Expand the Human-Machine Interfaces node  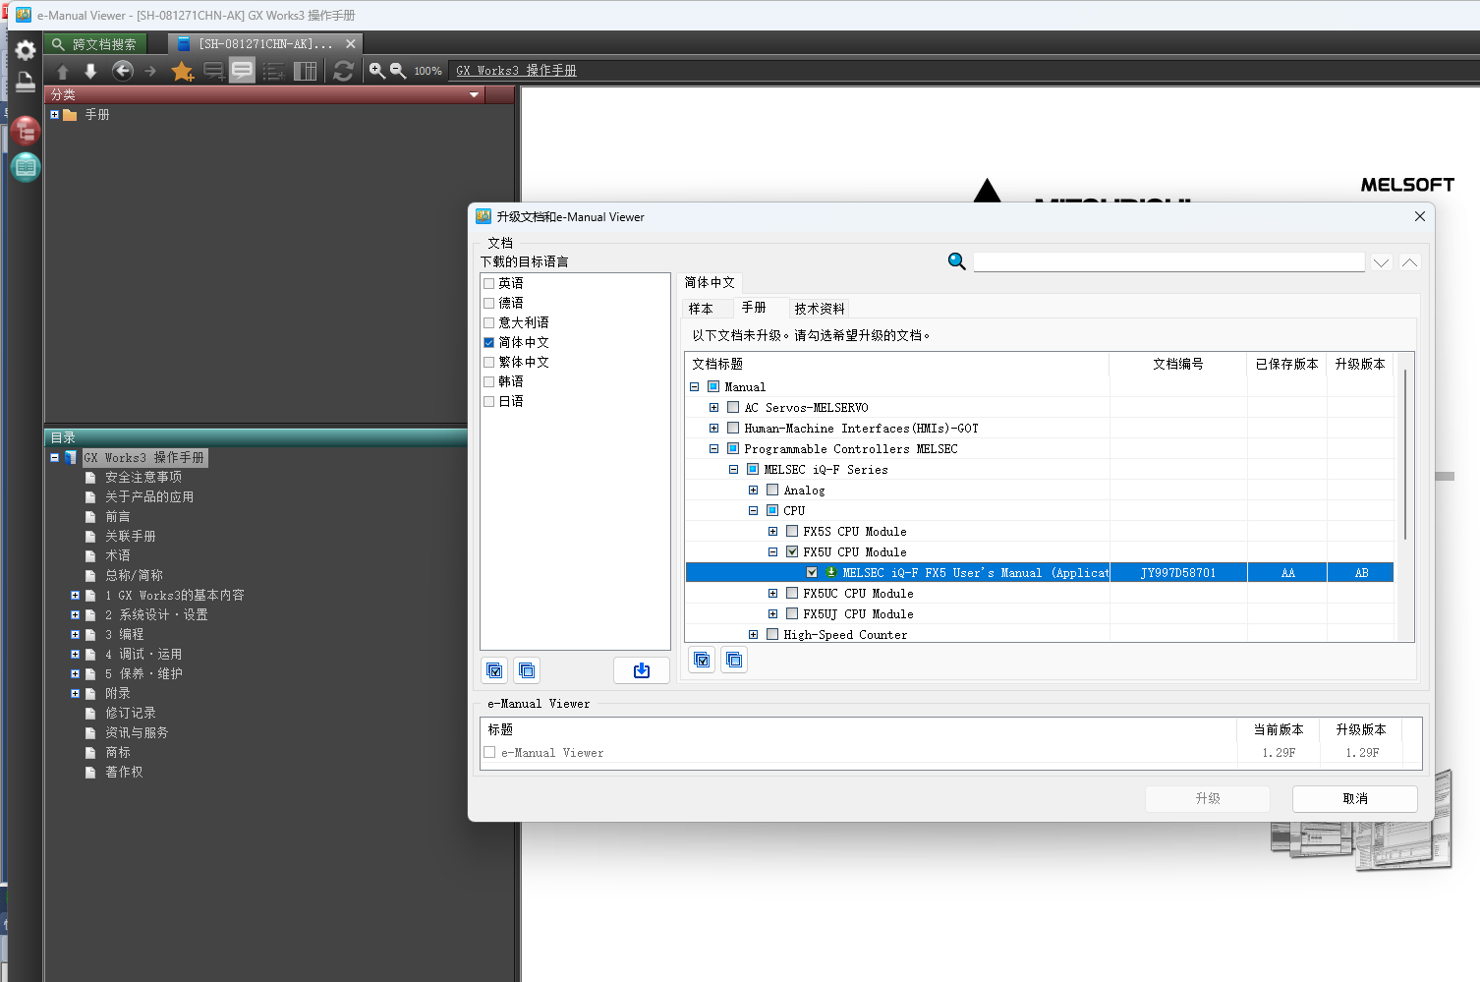tap(713, 428)
